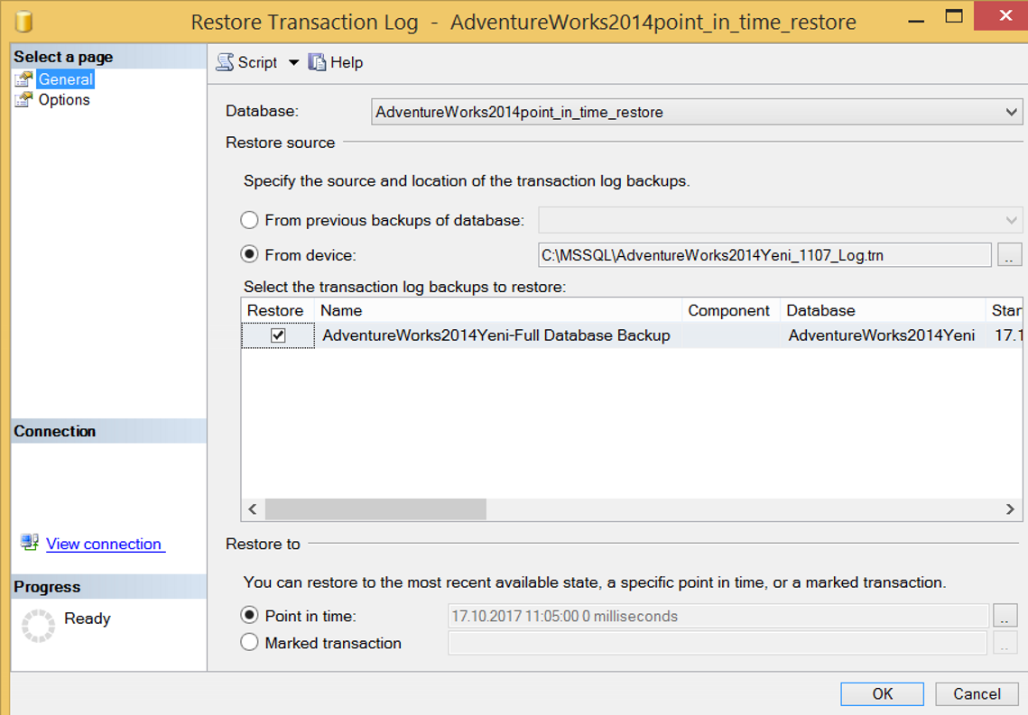This screenshot has width=1028, height=715.
Task: Open the Point in time ellipsis button
Action: click(1005, 616)
